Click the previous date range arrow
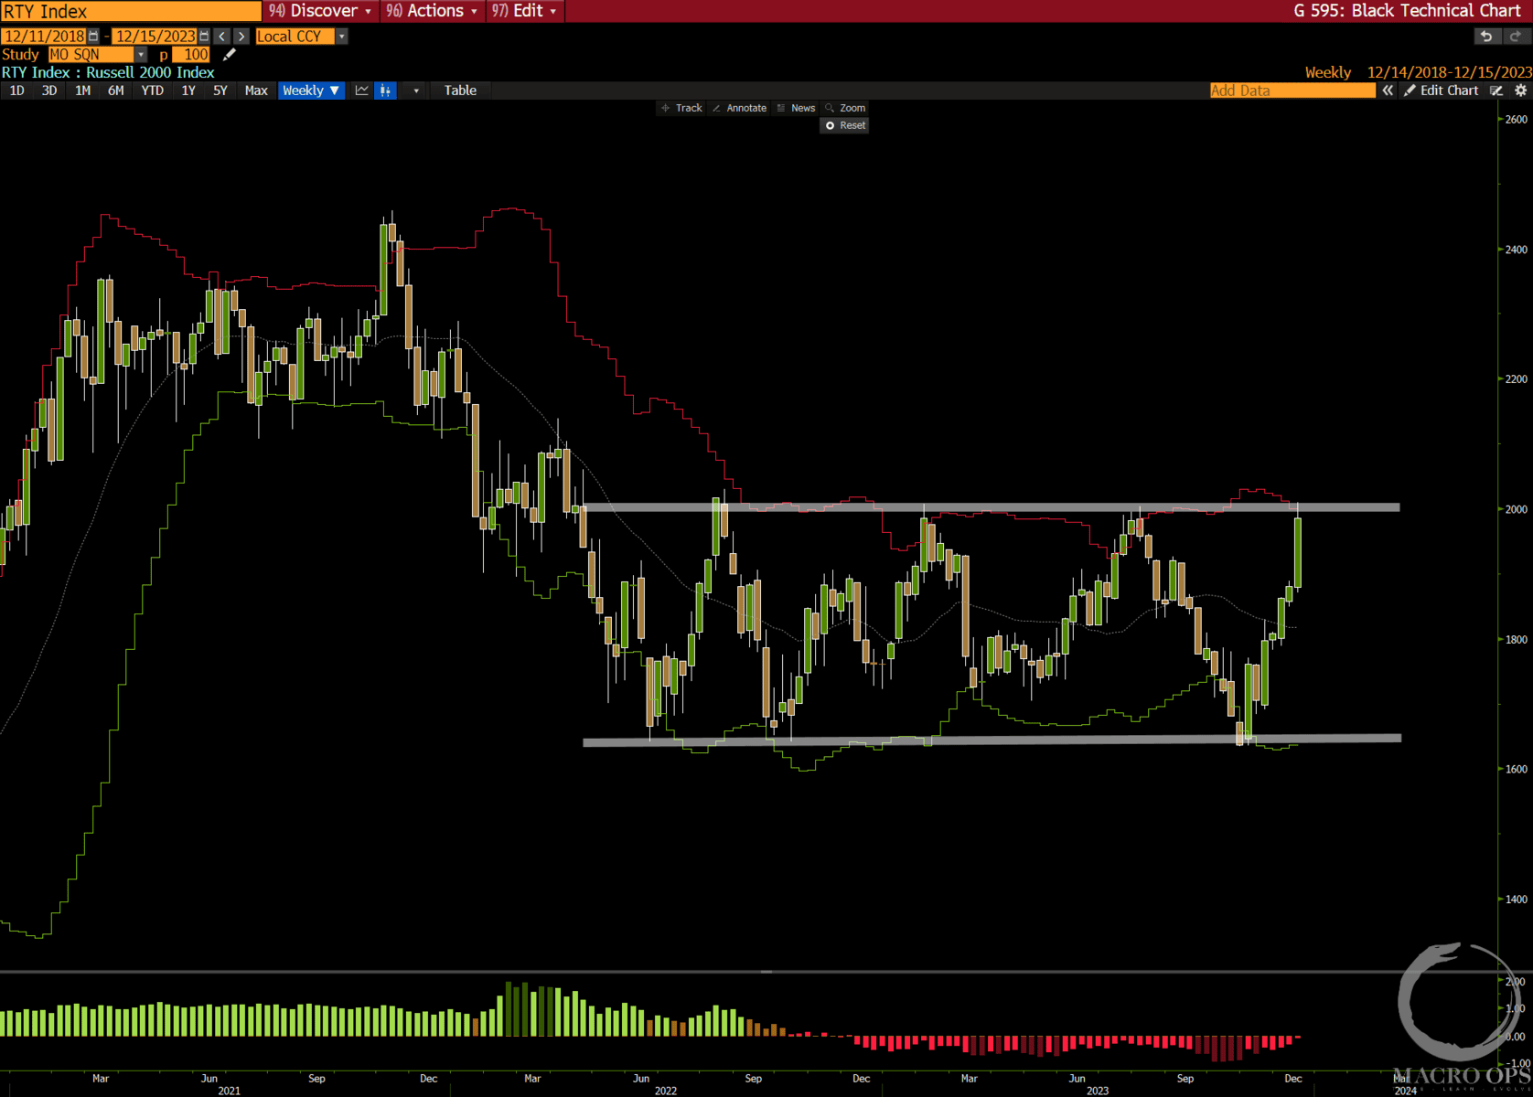The width and height of the screenshot is (1533, 1097). [x=222, y=37]
